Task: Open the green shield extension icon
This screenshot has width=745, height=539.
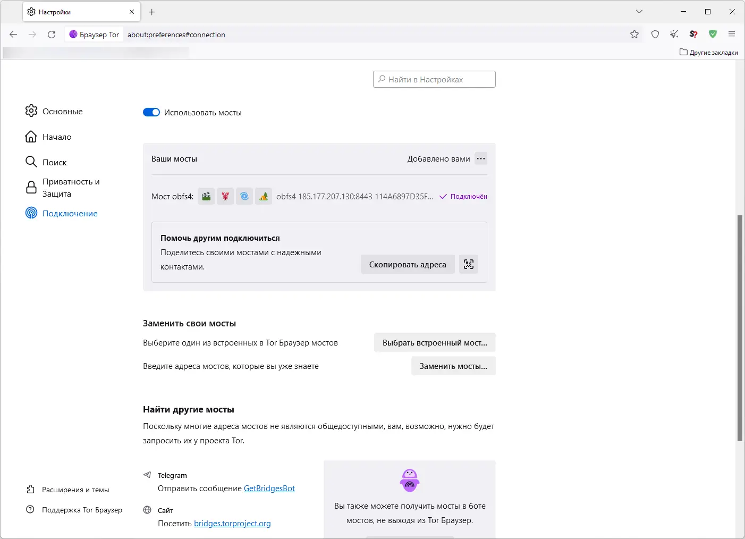Action: 713,35
